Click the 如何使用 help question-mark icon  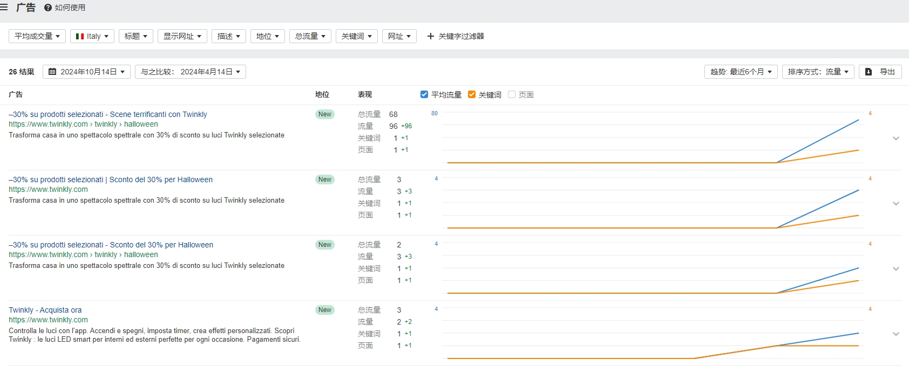(x=48, y=8)
